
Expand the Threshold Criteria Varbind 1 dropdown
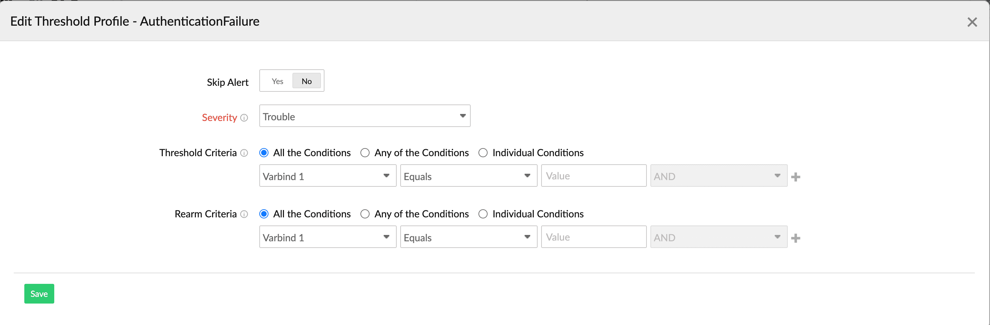327,176
